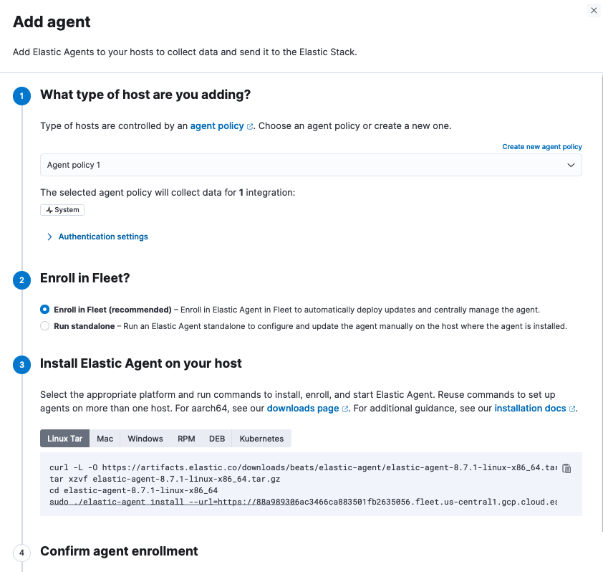Viewport: 603px width, 572px height.
Task: Expand the Authentication settings section
Action: click(x=97, y=236)
